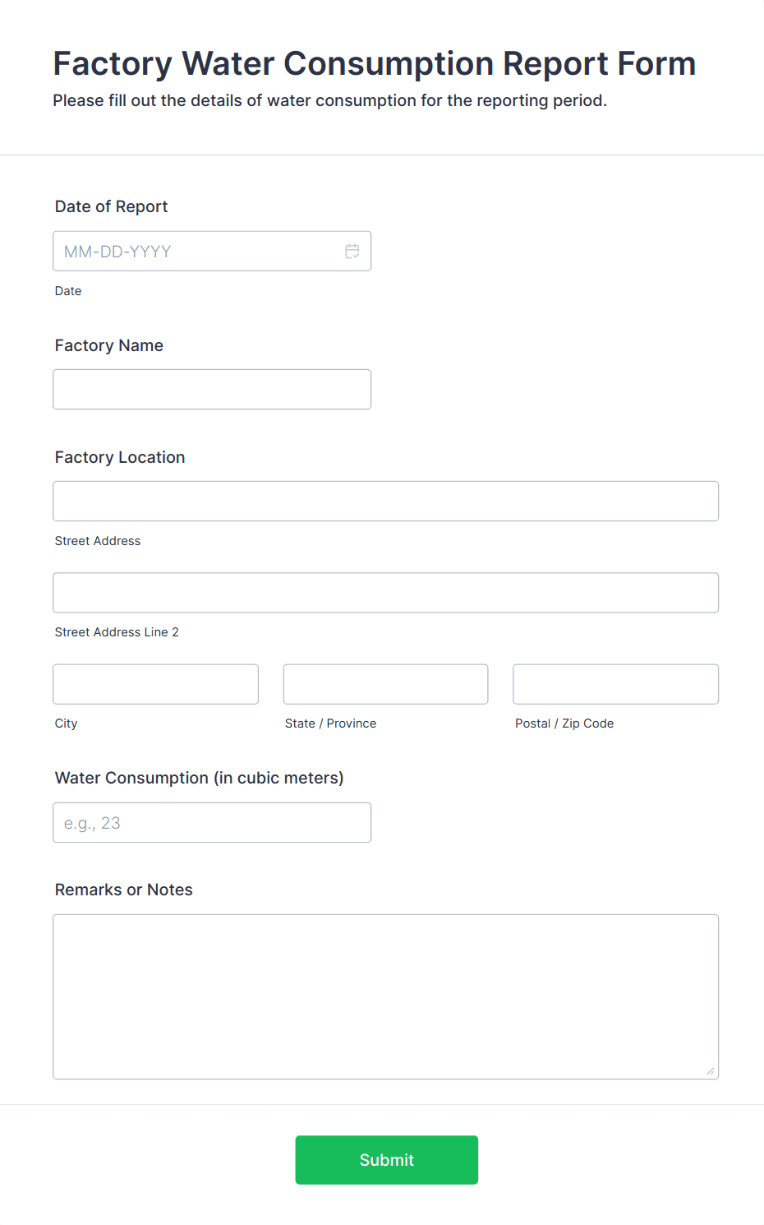Open the calendar date picker icon
This screenshot has height=1225, width=764.
point(352,252)
